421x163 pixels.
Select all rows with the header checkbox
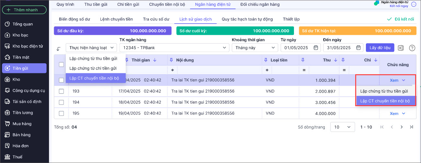pyautogui.click(x=61, y=65)
